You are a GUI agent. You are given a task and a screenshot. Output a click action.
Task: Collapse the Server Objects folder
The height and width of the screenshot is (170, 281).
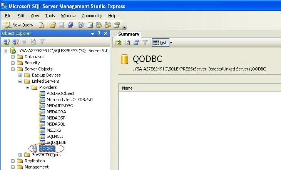click(x=13, y=69)
